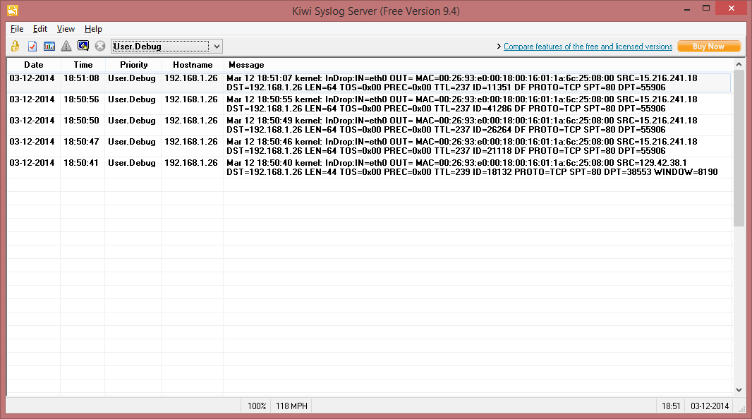
Task: Open the User.Debug display dropdown
Action: coord(217,47)
